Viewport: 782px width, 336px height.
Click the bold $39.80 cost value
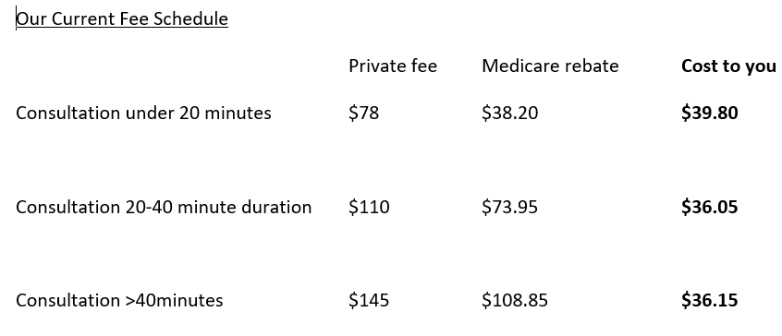pyautogui.click(x=710, y=113)
